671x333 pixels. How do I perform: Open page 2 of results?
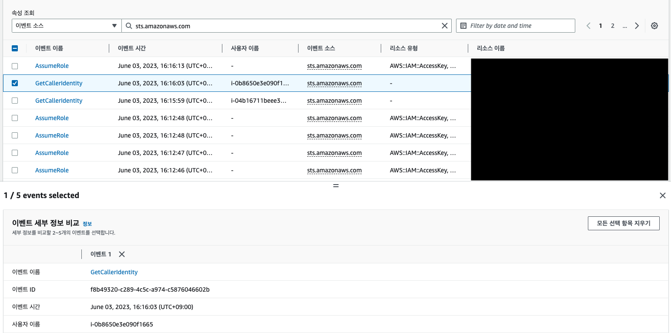point(612,26)
